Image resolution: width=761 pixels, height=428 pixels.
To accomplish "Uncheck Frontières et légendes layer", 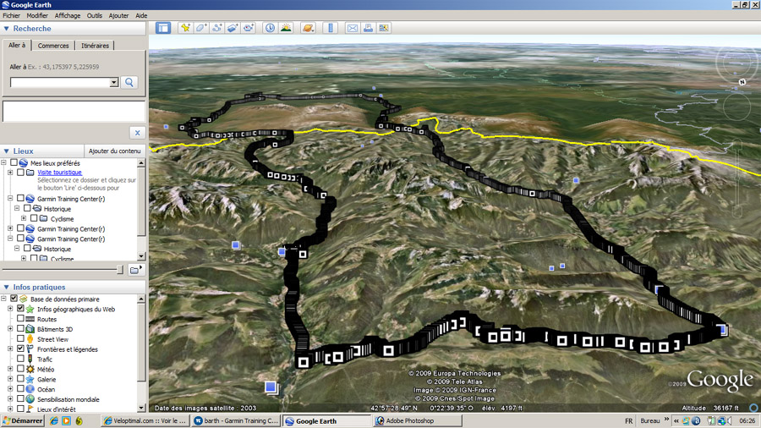I will tap(21, 349).
